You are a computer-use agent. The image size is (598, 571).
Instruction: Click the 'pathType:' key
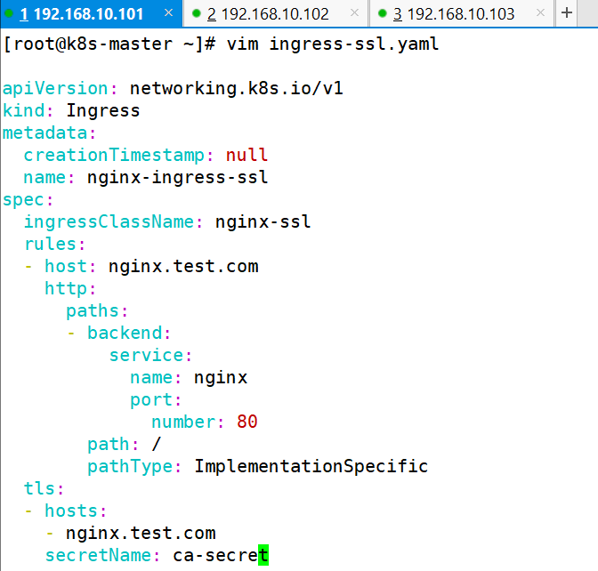click(x=134, y=467)
